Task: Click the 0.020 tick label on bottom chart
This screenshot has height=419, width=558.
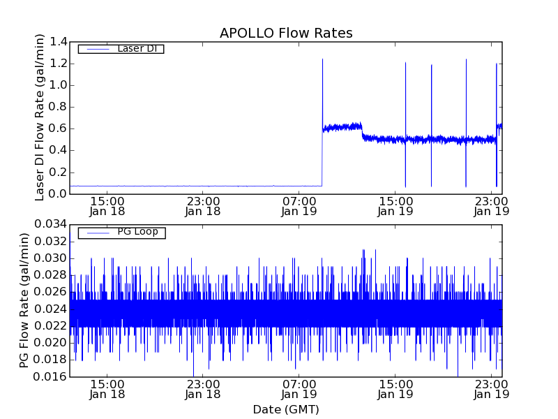Action: pos(50,343)
